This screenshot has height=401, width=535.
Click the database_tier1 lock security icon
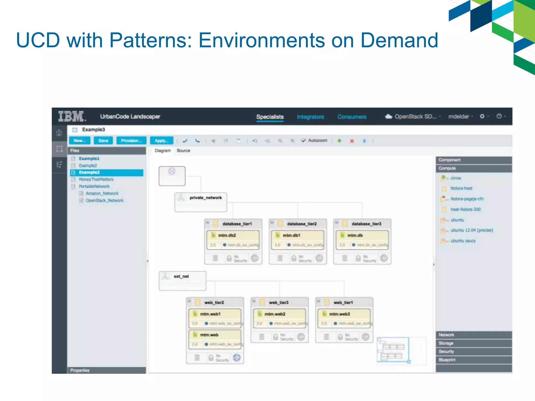(x=229, y=258)
